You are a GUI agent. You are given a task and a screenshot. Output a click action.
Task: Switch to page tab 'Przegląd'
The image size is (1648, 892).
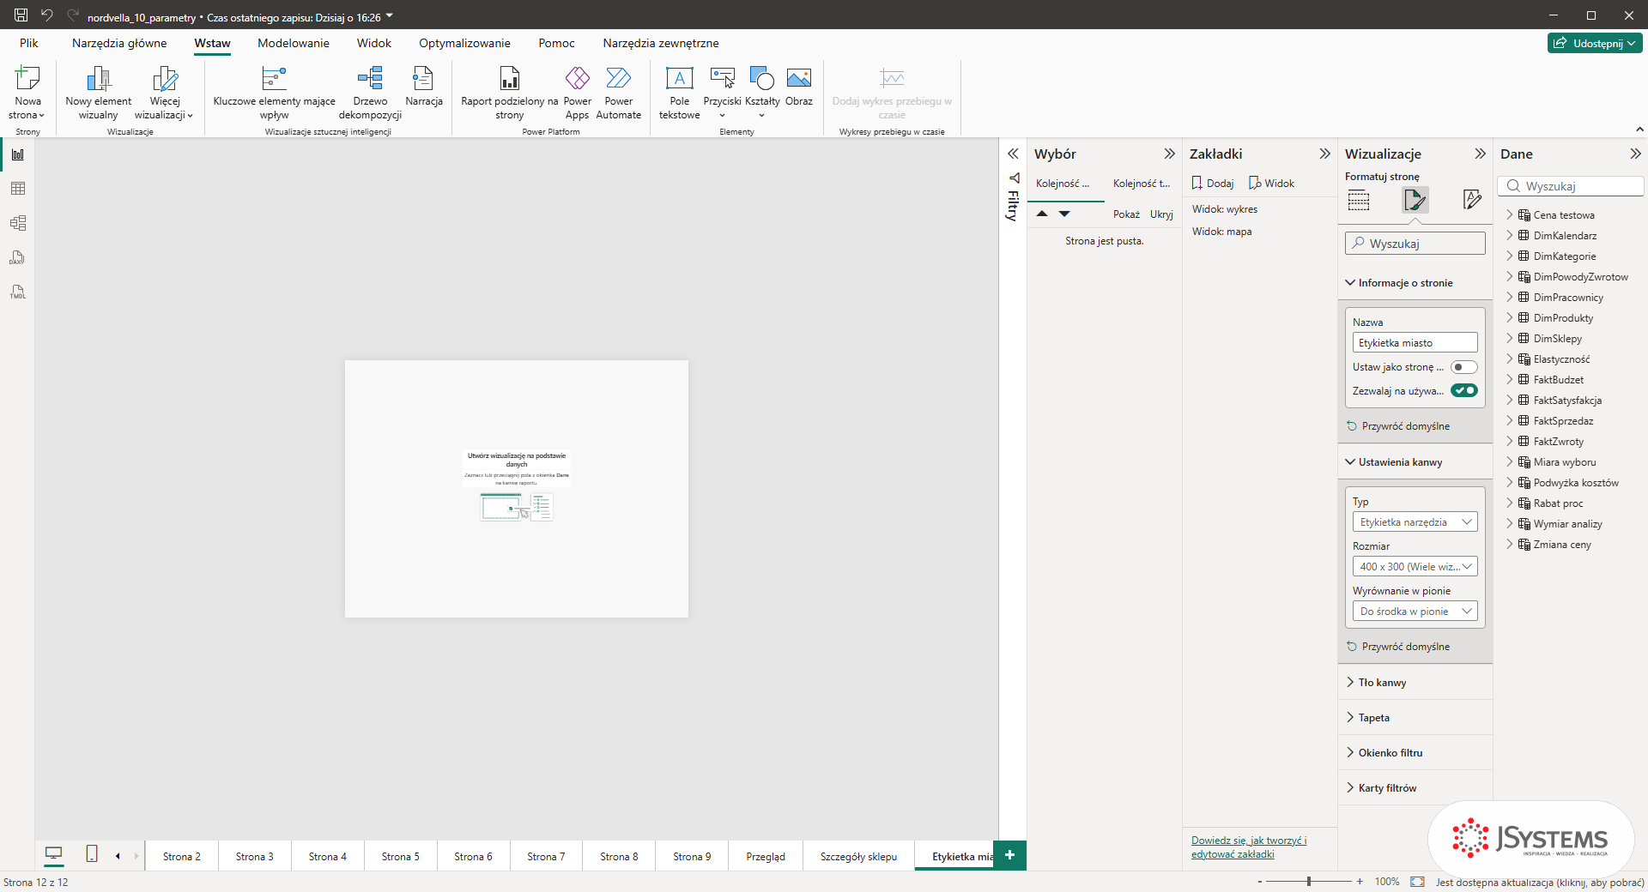[766, 856]
